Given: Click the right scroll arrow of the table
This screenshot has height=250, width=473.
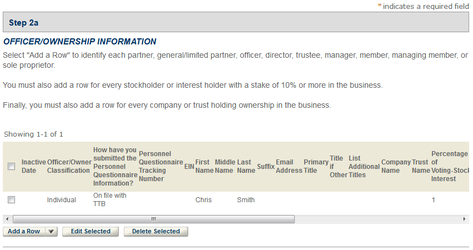Looking at the screenshot, I should [465, 219].
